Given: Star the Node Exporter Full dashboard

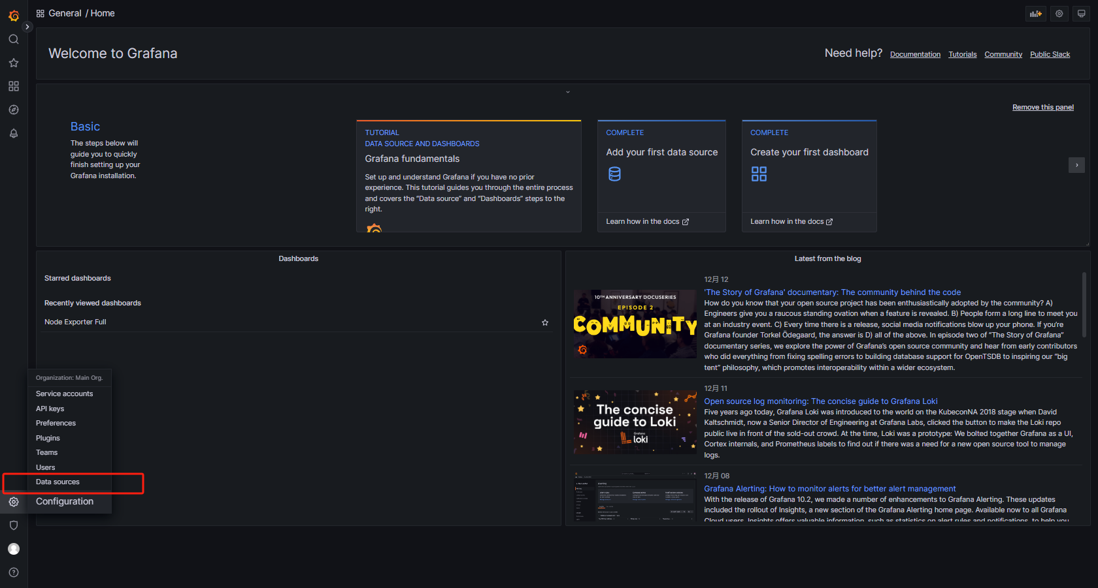Looking at the screenshot, I should (x=545, y=322).
